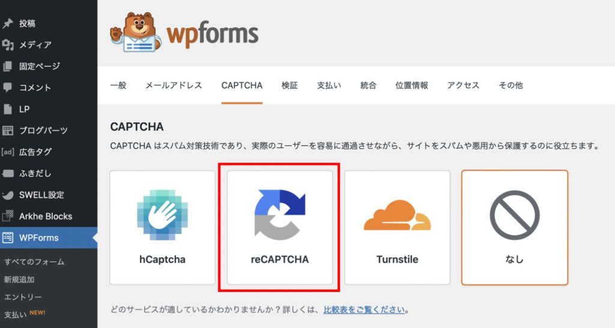Click the speech bubble icon beside コメント
The width and height of the screenshot is (615, 328).
(x=8, y=88)
